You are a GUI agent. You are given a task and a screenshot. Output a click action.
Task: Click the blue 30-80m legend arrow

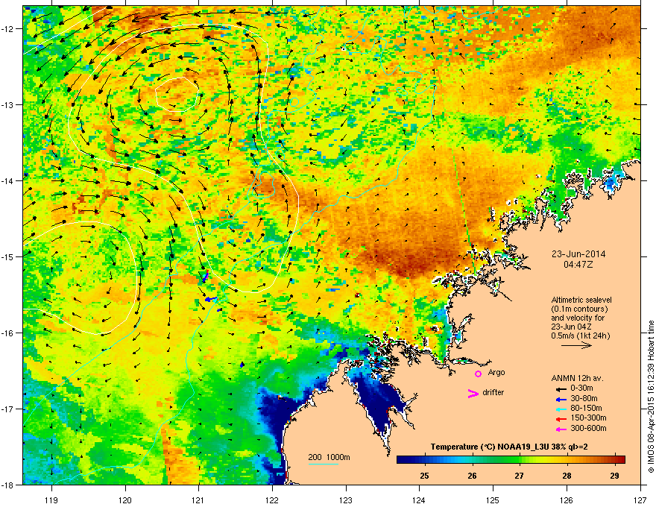tap(560, 399)
